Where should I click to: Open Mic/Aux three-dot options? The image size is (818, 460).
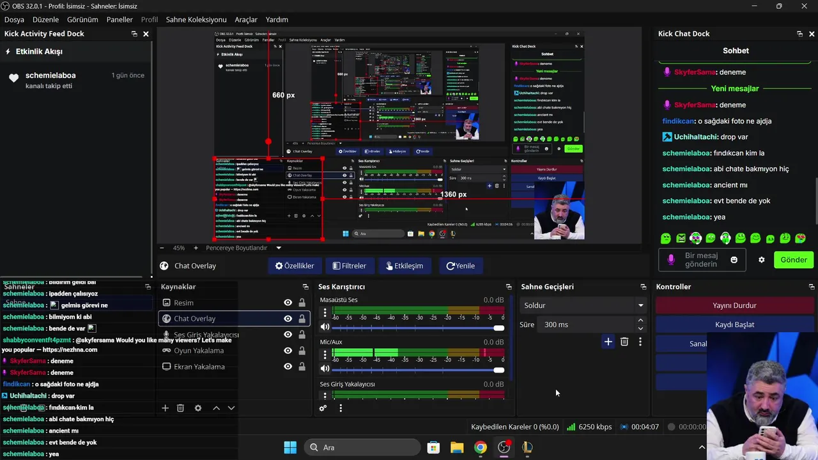[325, 355]
